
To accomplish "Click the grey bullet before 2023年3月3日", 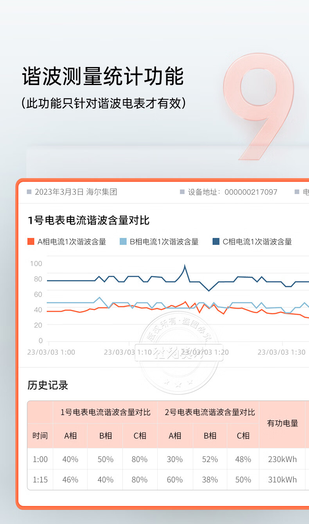I will coord(29,192).
